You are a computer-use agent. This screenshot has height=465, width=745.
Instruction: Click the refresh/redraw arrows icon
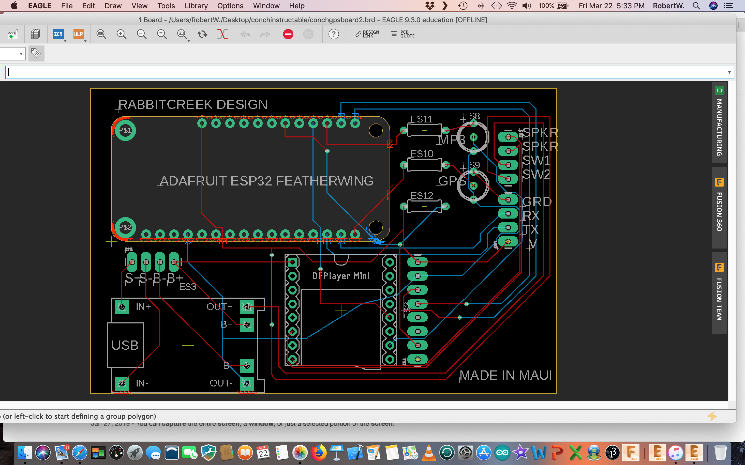(202, 34)
